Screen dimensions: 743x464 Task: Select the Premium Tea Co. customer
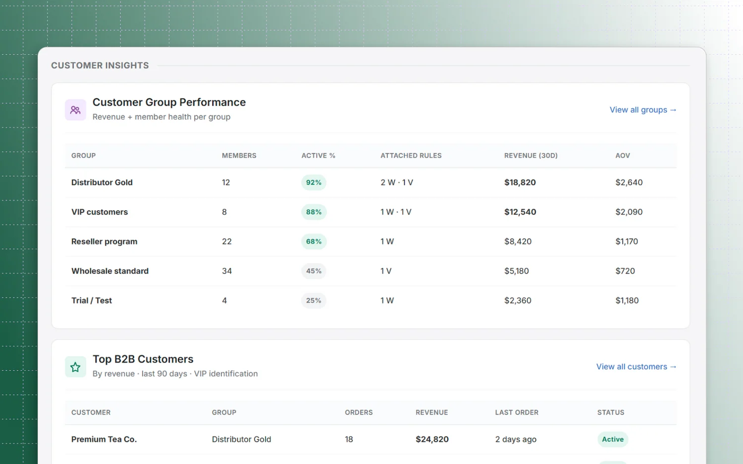tap(104, 439)
